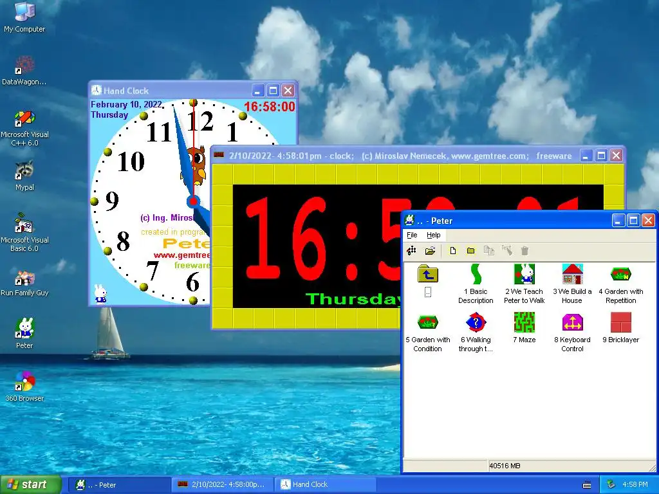This screenshot has width=659, height=494.
Task: Click the February 10, 2022 date in Hand Clock
Action: [x=126, y=105]
